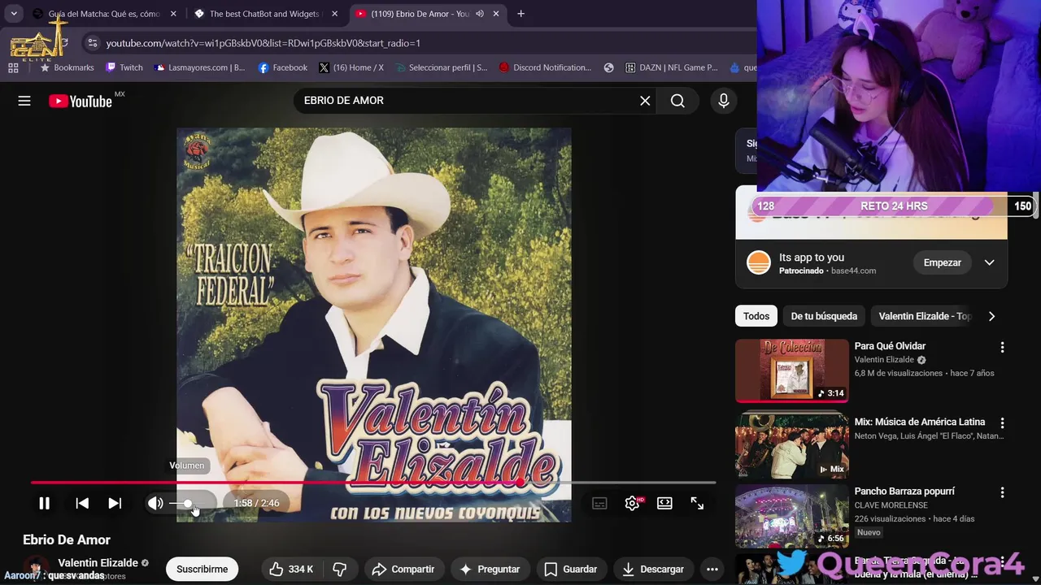This screenshot has height=585, width=1041.
Task: Show more filter chips arrow
Action: 991,316
